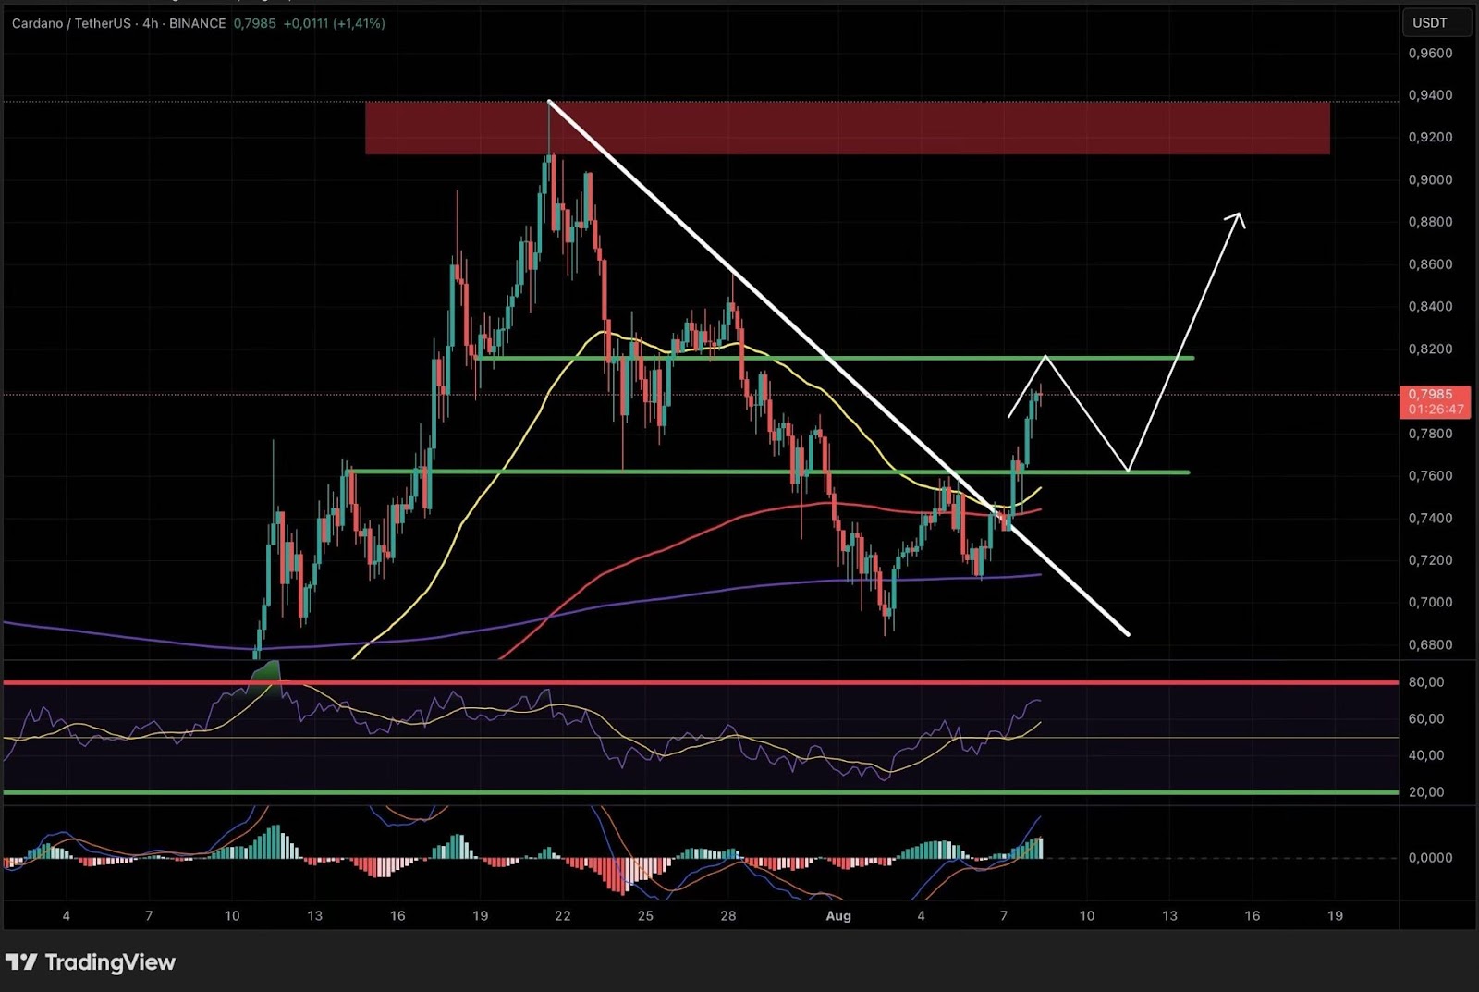Click the 0,9200 price axis label
This screenshot has width=1479, height=992.
coord(1430,137)
